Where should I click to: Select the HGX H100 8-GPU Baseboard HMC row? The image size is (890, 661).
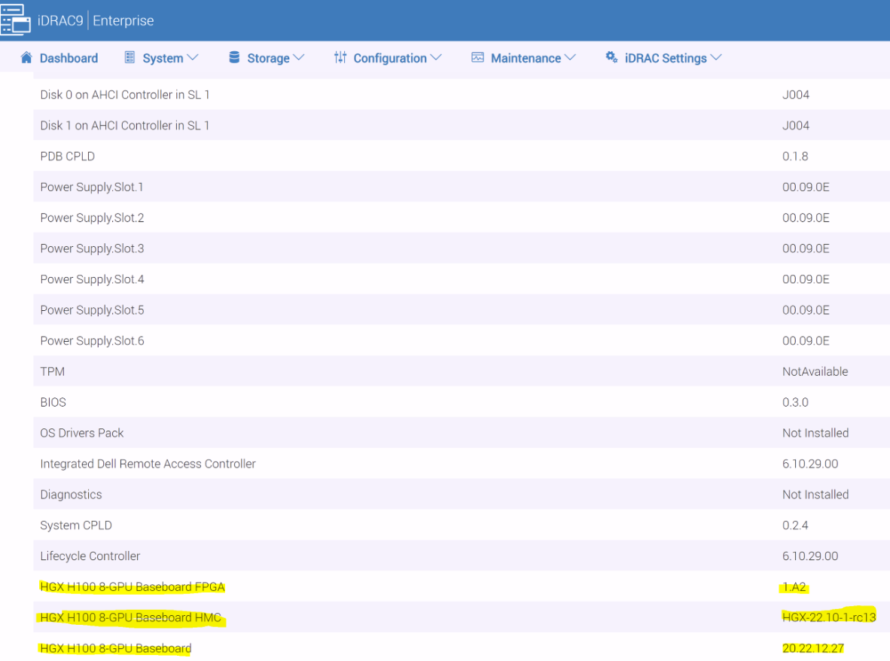[130, 617]
